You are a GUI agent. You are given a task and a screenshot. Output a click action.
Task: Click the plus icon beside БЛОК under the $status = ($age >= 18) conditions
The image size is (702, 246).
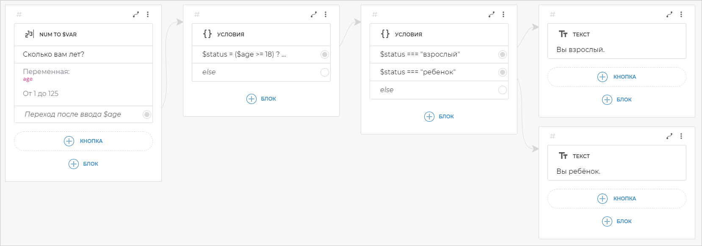252,99
